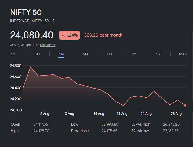Screen dimensions: 193x147
Task: Switch chart to 5Y range
Action: 158,54
